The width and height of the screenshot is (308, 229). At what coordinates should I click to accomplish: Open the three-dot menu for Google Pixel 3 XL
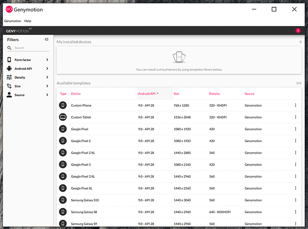[295, 176]
